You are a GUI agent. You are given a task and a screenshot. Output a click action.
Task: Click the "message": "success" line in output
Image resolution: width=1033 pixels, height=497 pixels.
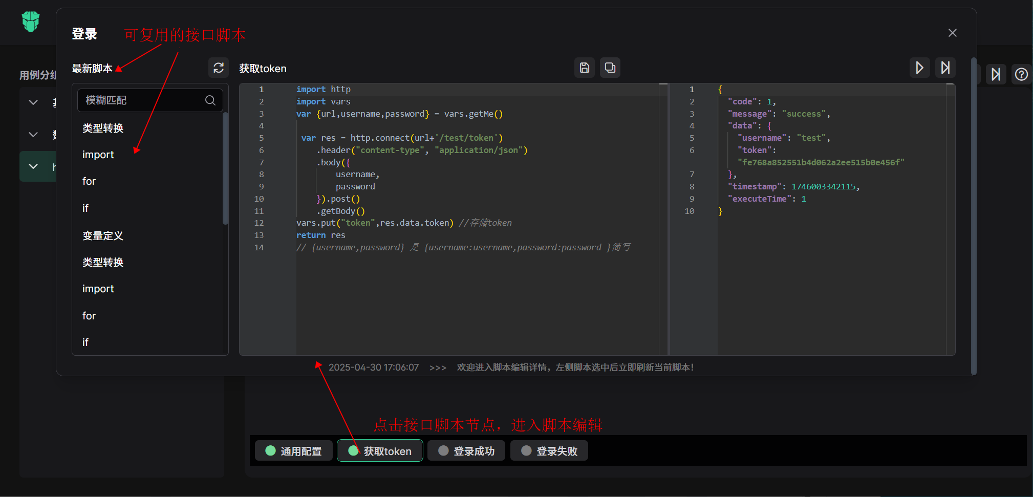[x=779, y=114]
